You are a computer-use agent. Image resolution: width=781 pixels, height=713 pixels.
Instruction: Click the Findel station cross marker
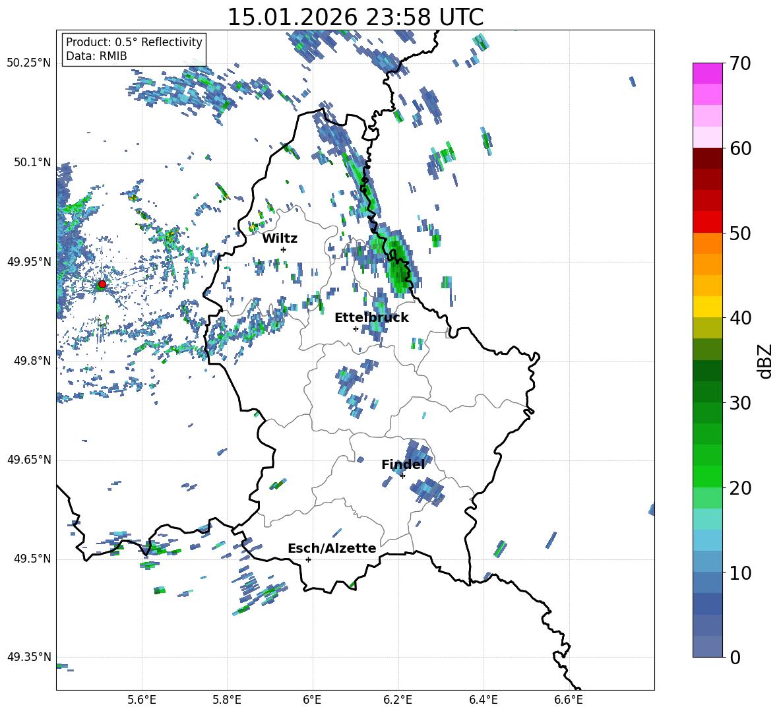click(x=402, y=476)
